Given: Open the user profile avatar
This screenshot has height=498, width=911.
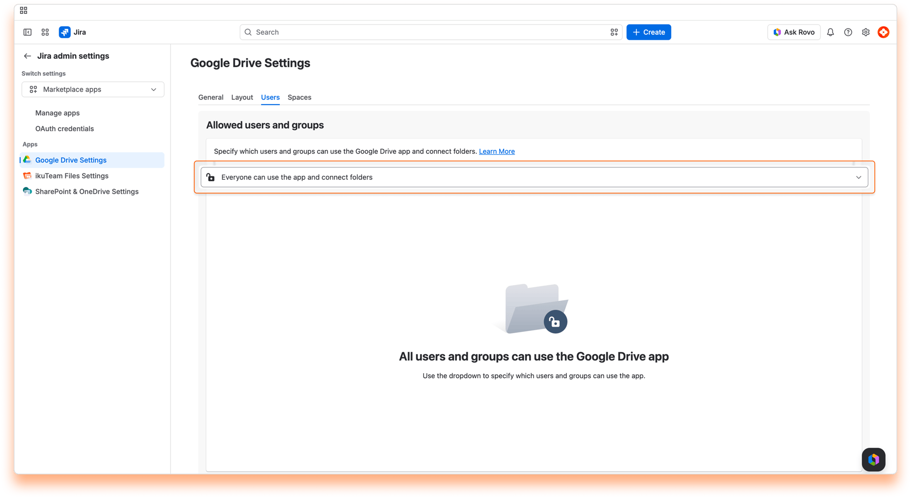Looking at the screenshot, I should tap(884, 32).
